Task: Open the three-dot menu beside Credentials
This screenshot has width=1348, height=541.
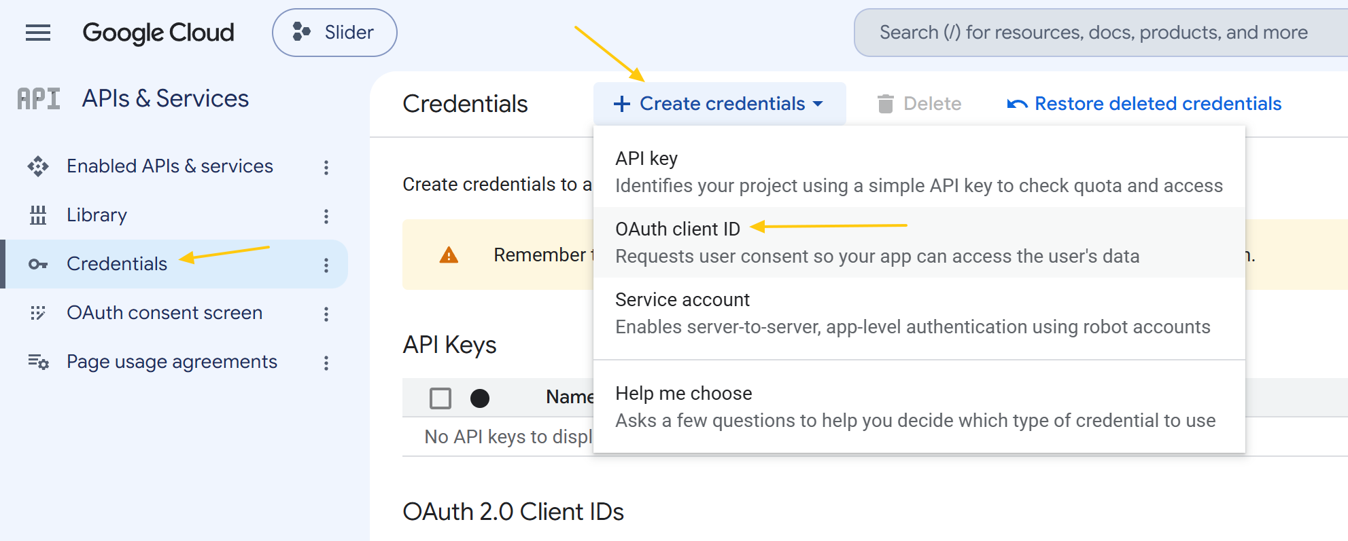Action: click(326, 265)
